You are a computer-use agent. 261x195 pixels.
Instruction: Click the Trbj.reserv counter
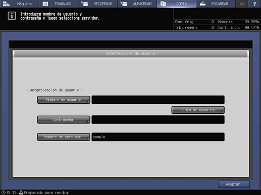pos(194,27)
